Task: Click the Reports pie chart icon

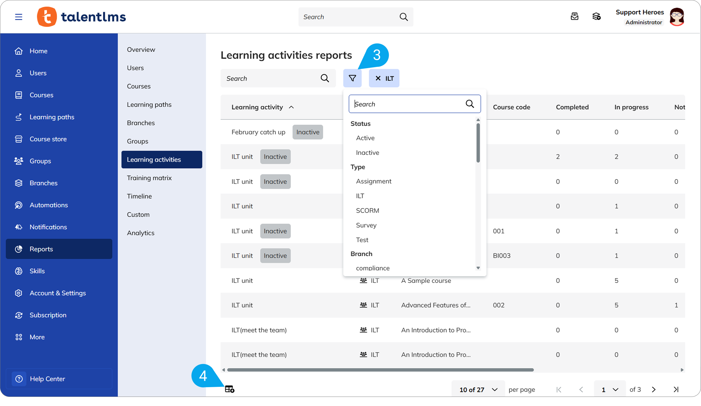Action: coord(19,249)
